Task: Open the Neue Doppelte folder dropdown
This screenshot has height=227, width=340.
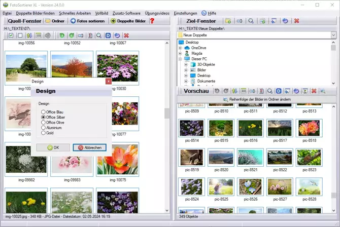Action: point(333,35)
